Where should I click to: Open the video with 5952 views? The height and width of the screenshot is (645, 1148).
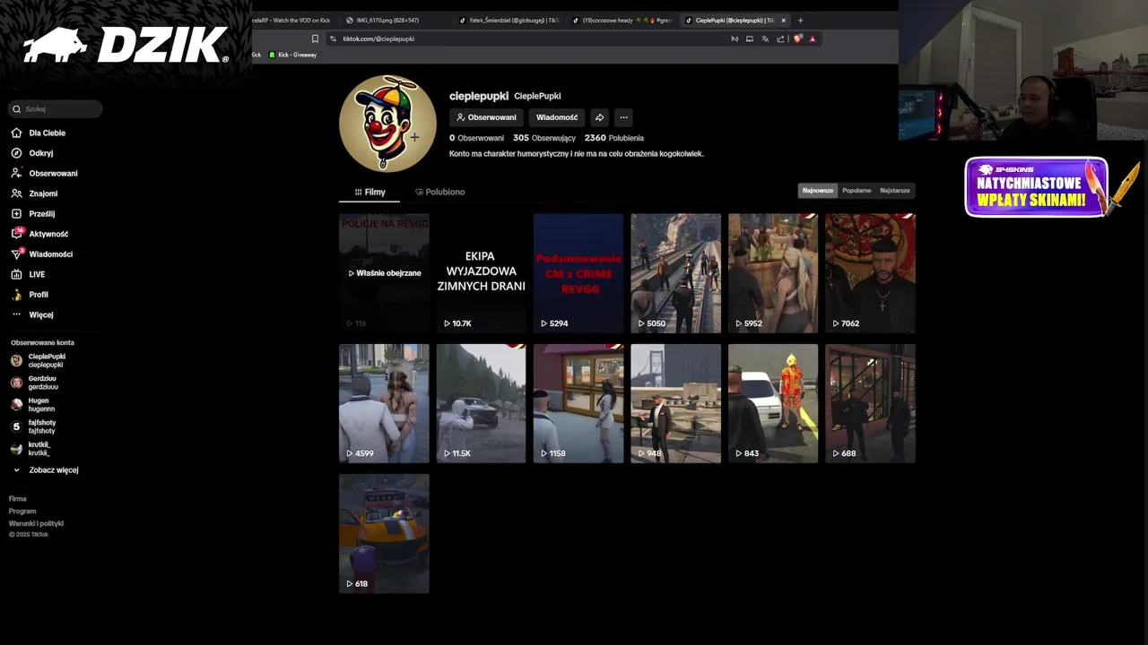coord(773,273)
